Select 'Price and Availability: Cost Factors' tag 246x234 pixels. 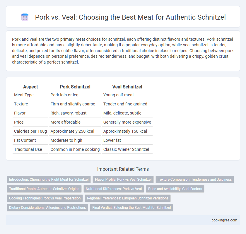pos(175,189)
